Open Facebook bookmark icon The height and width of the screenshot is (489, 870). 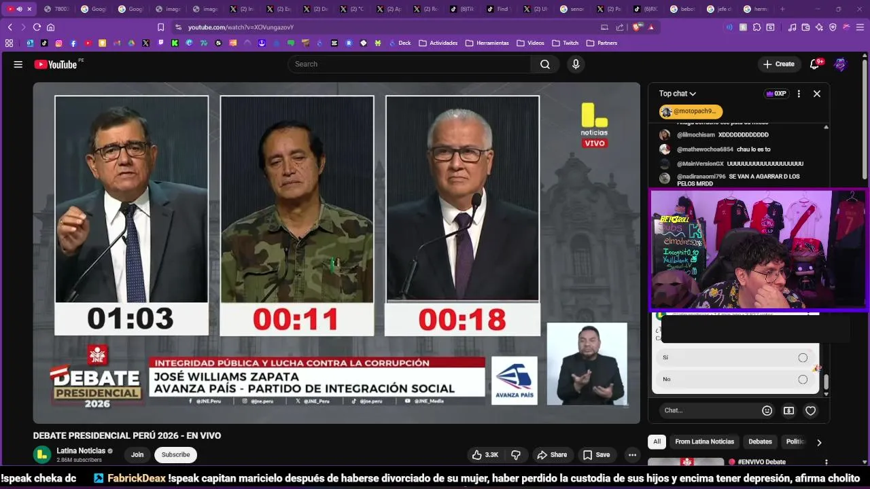[x=73, y=43]
